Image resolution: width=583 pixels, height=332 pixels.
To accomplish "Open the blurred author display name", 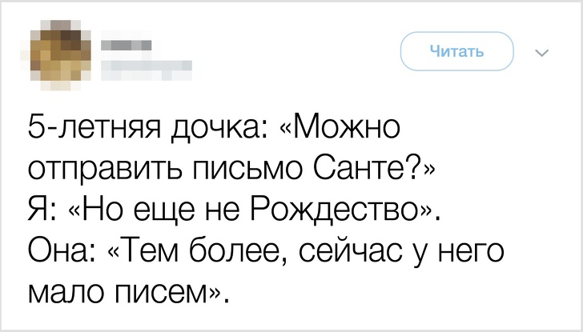I will click(x=126, y=46).
